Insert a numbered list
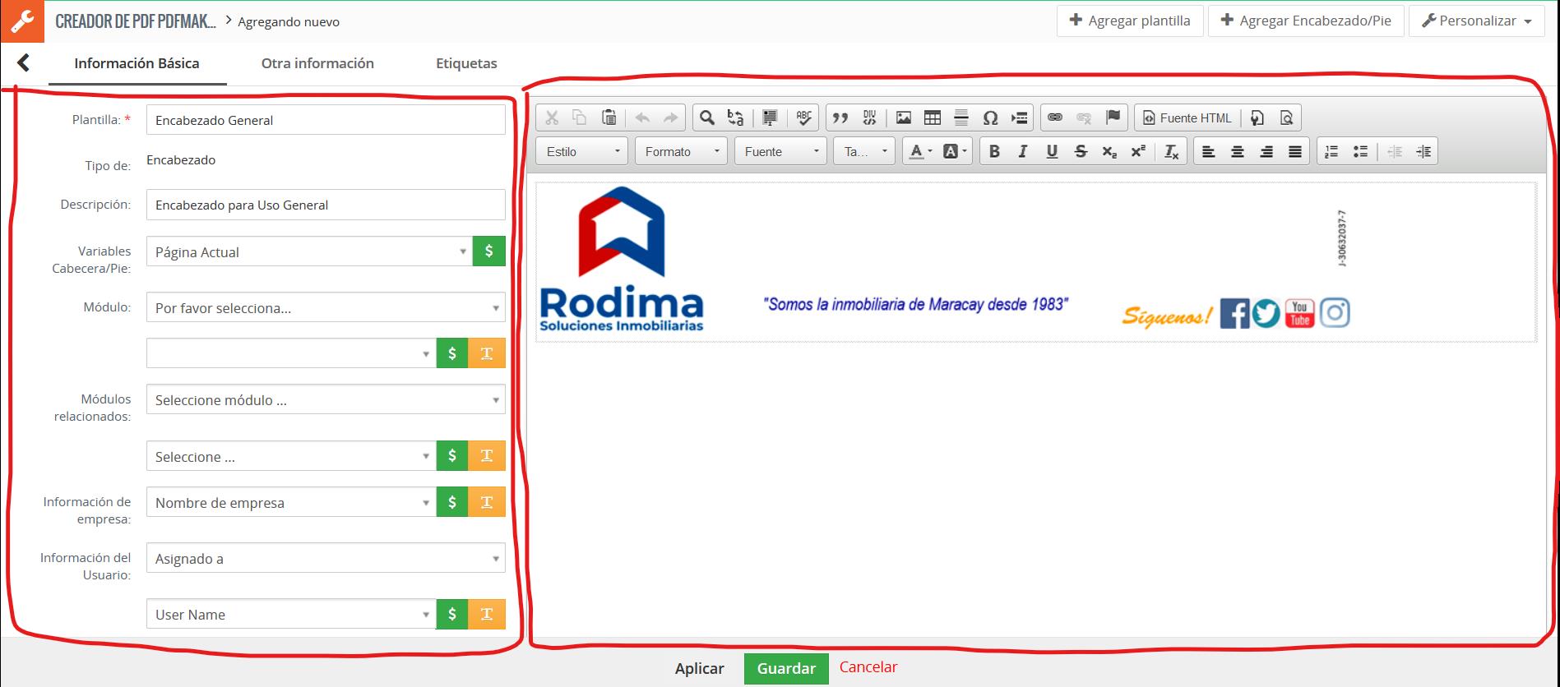 [x=1331, y=152]
